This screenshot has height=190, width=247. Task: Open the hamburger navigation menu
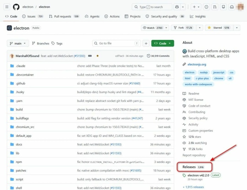(7, 7)
